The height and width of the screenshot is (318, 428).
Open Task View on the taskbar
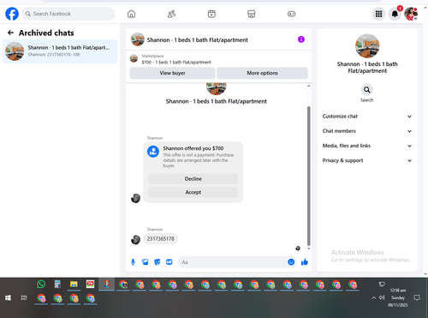(x=24, y=298)
